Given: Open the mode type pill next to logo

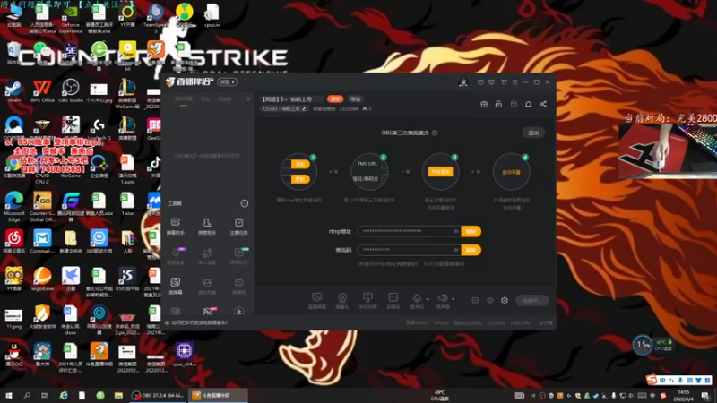Looking at the screenshot, I should pyautogui.click(x=228, y=82).
